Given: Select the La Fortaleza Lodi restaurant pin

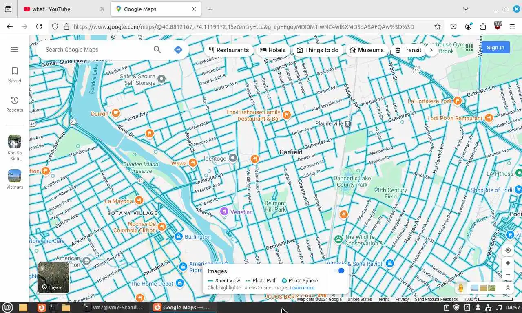Looking at the screenshot, I should pos(458,101).
